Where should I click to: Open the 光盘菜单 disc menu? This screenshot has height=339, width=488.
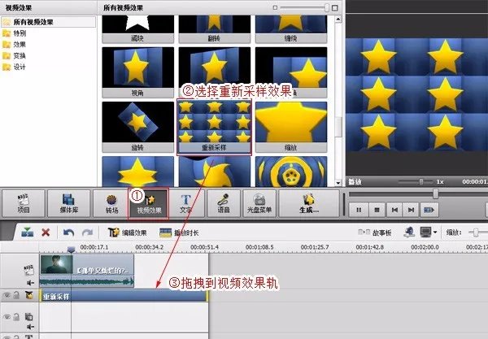257,203
